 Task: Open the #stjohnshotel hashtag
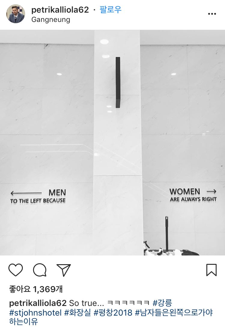pyautogui.click(x=35, y=313)
